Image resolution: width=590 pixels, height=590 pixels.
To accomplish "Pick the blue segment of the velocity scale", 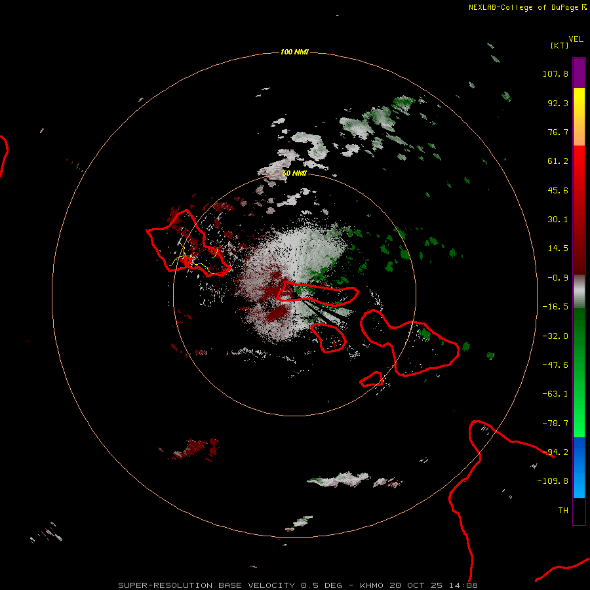I will pyautogui.click(x=579, y=467).
